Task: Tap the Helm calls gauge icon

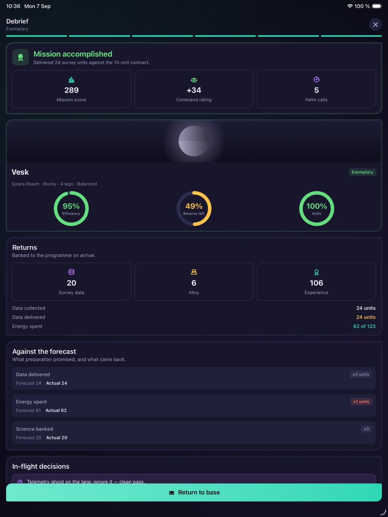Action: [x=316, y=80]
